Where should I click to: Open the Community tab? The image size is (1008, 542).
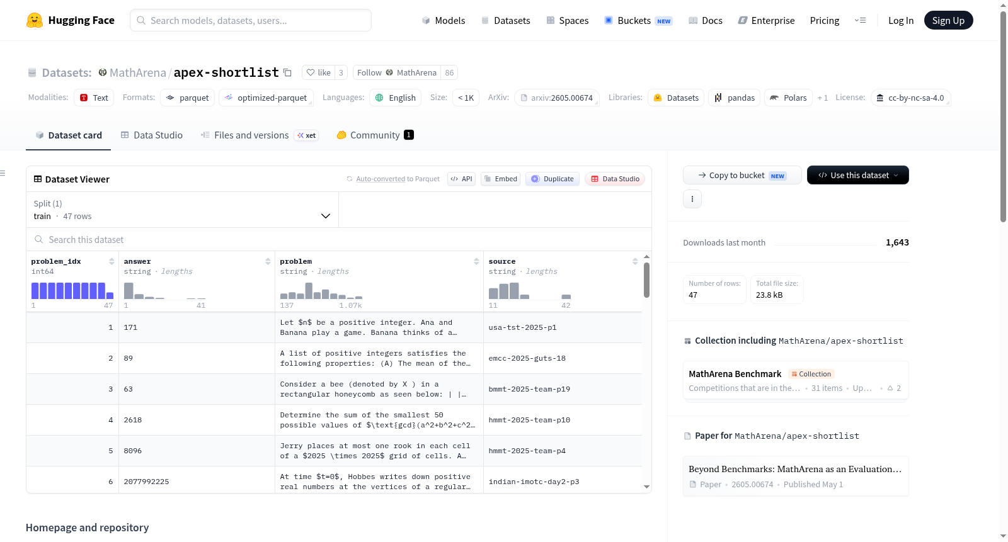click(x=375, y=135)
